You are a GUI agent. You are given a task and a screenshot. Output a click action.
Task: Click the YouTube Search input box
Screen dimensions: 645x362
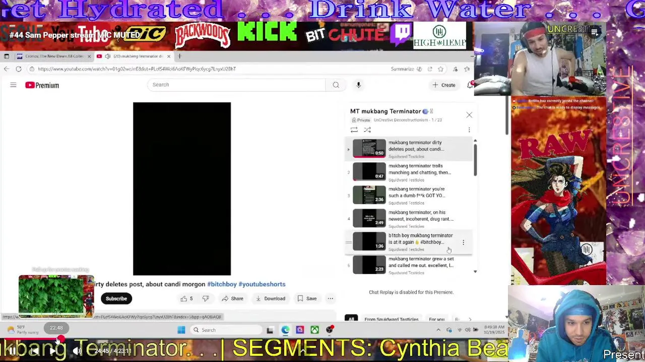[237, 85]
